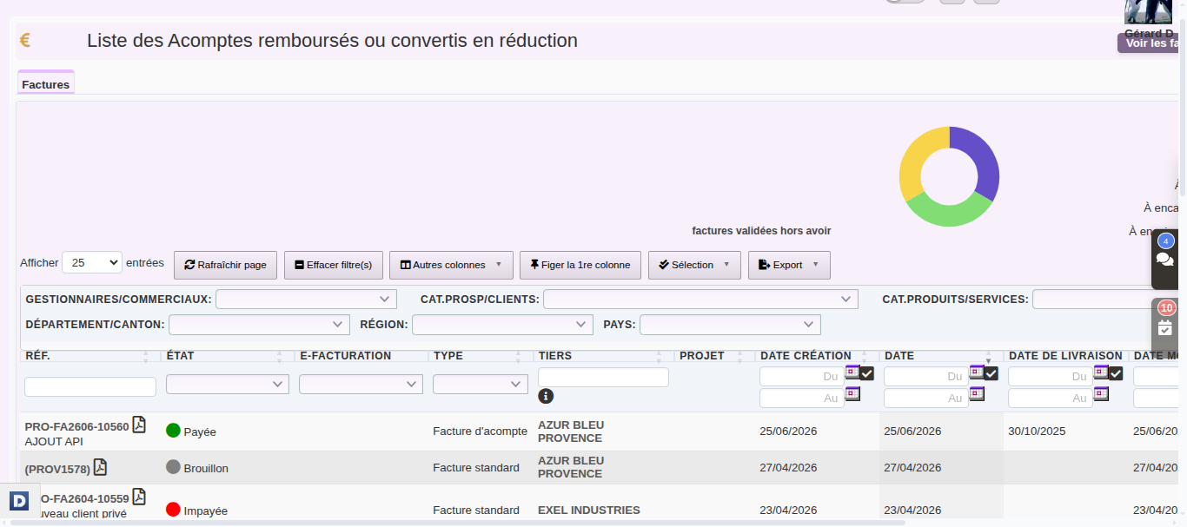Click the Rafraîchir page button
The height and width of the screenshot is (527, 1187).
tap(226, 265)
